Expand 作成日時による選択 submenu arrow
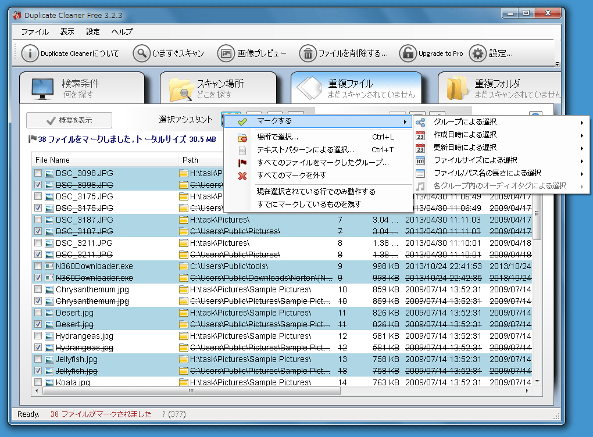Viewport: 593px width, 437px height. (x=582, y=136)
